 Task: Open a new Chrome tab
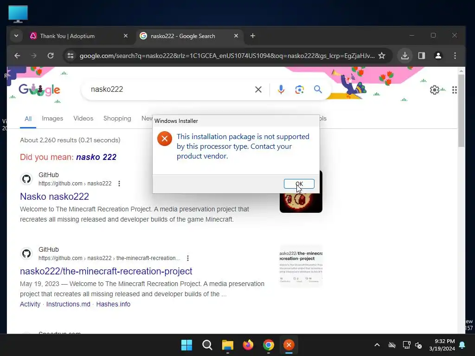[253, 36]
